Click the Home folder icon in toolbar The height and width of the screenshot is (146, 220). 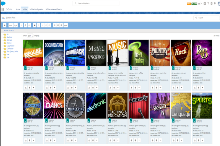tap(4, 25)
